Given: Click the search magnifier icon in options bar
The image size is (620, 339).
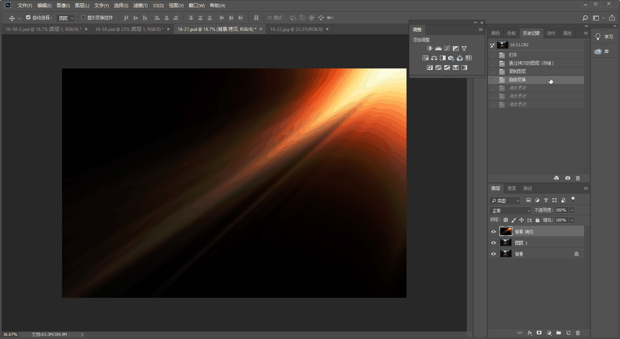Looking at the screenshot, I should (x=585, y=18).
